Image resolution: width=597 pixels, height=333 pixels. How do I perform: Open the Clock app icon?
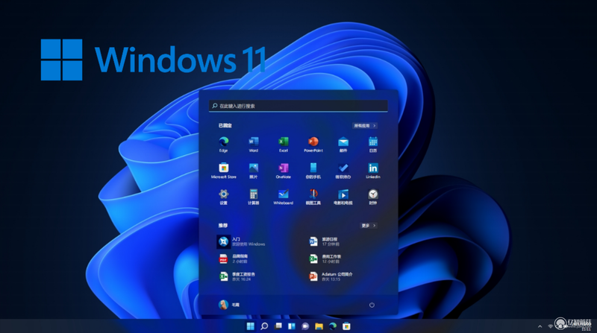[x=373, y=194]
